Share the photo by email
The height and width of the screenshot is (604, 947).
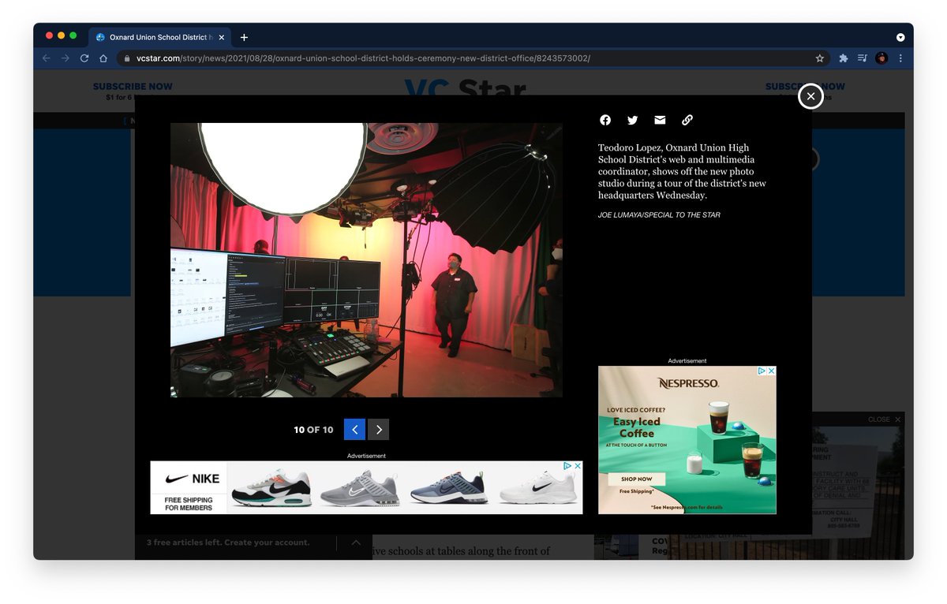pos(660,120)
